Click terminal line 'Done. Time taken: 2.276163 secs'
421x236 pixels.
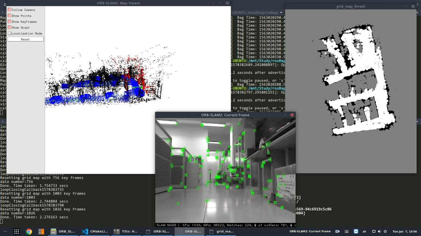pyautogui.click(x=34, y=217)
